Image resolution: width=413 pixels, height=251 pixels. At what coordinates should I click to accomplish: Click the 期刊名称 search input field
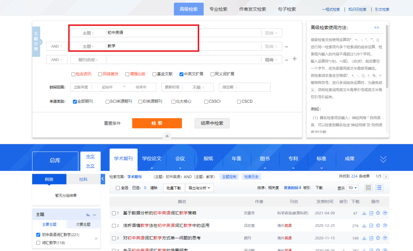click(184, 60)
